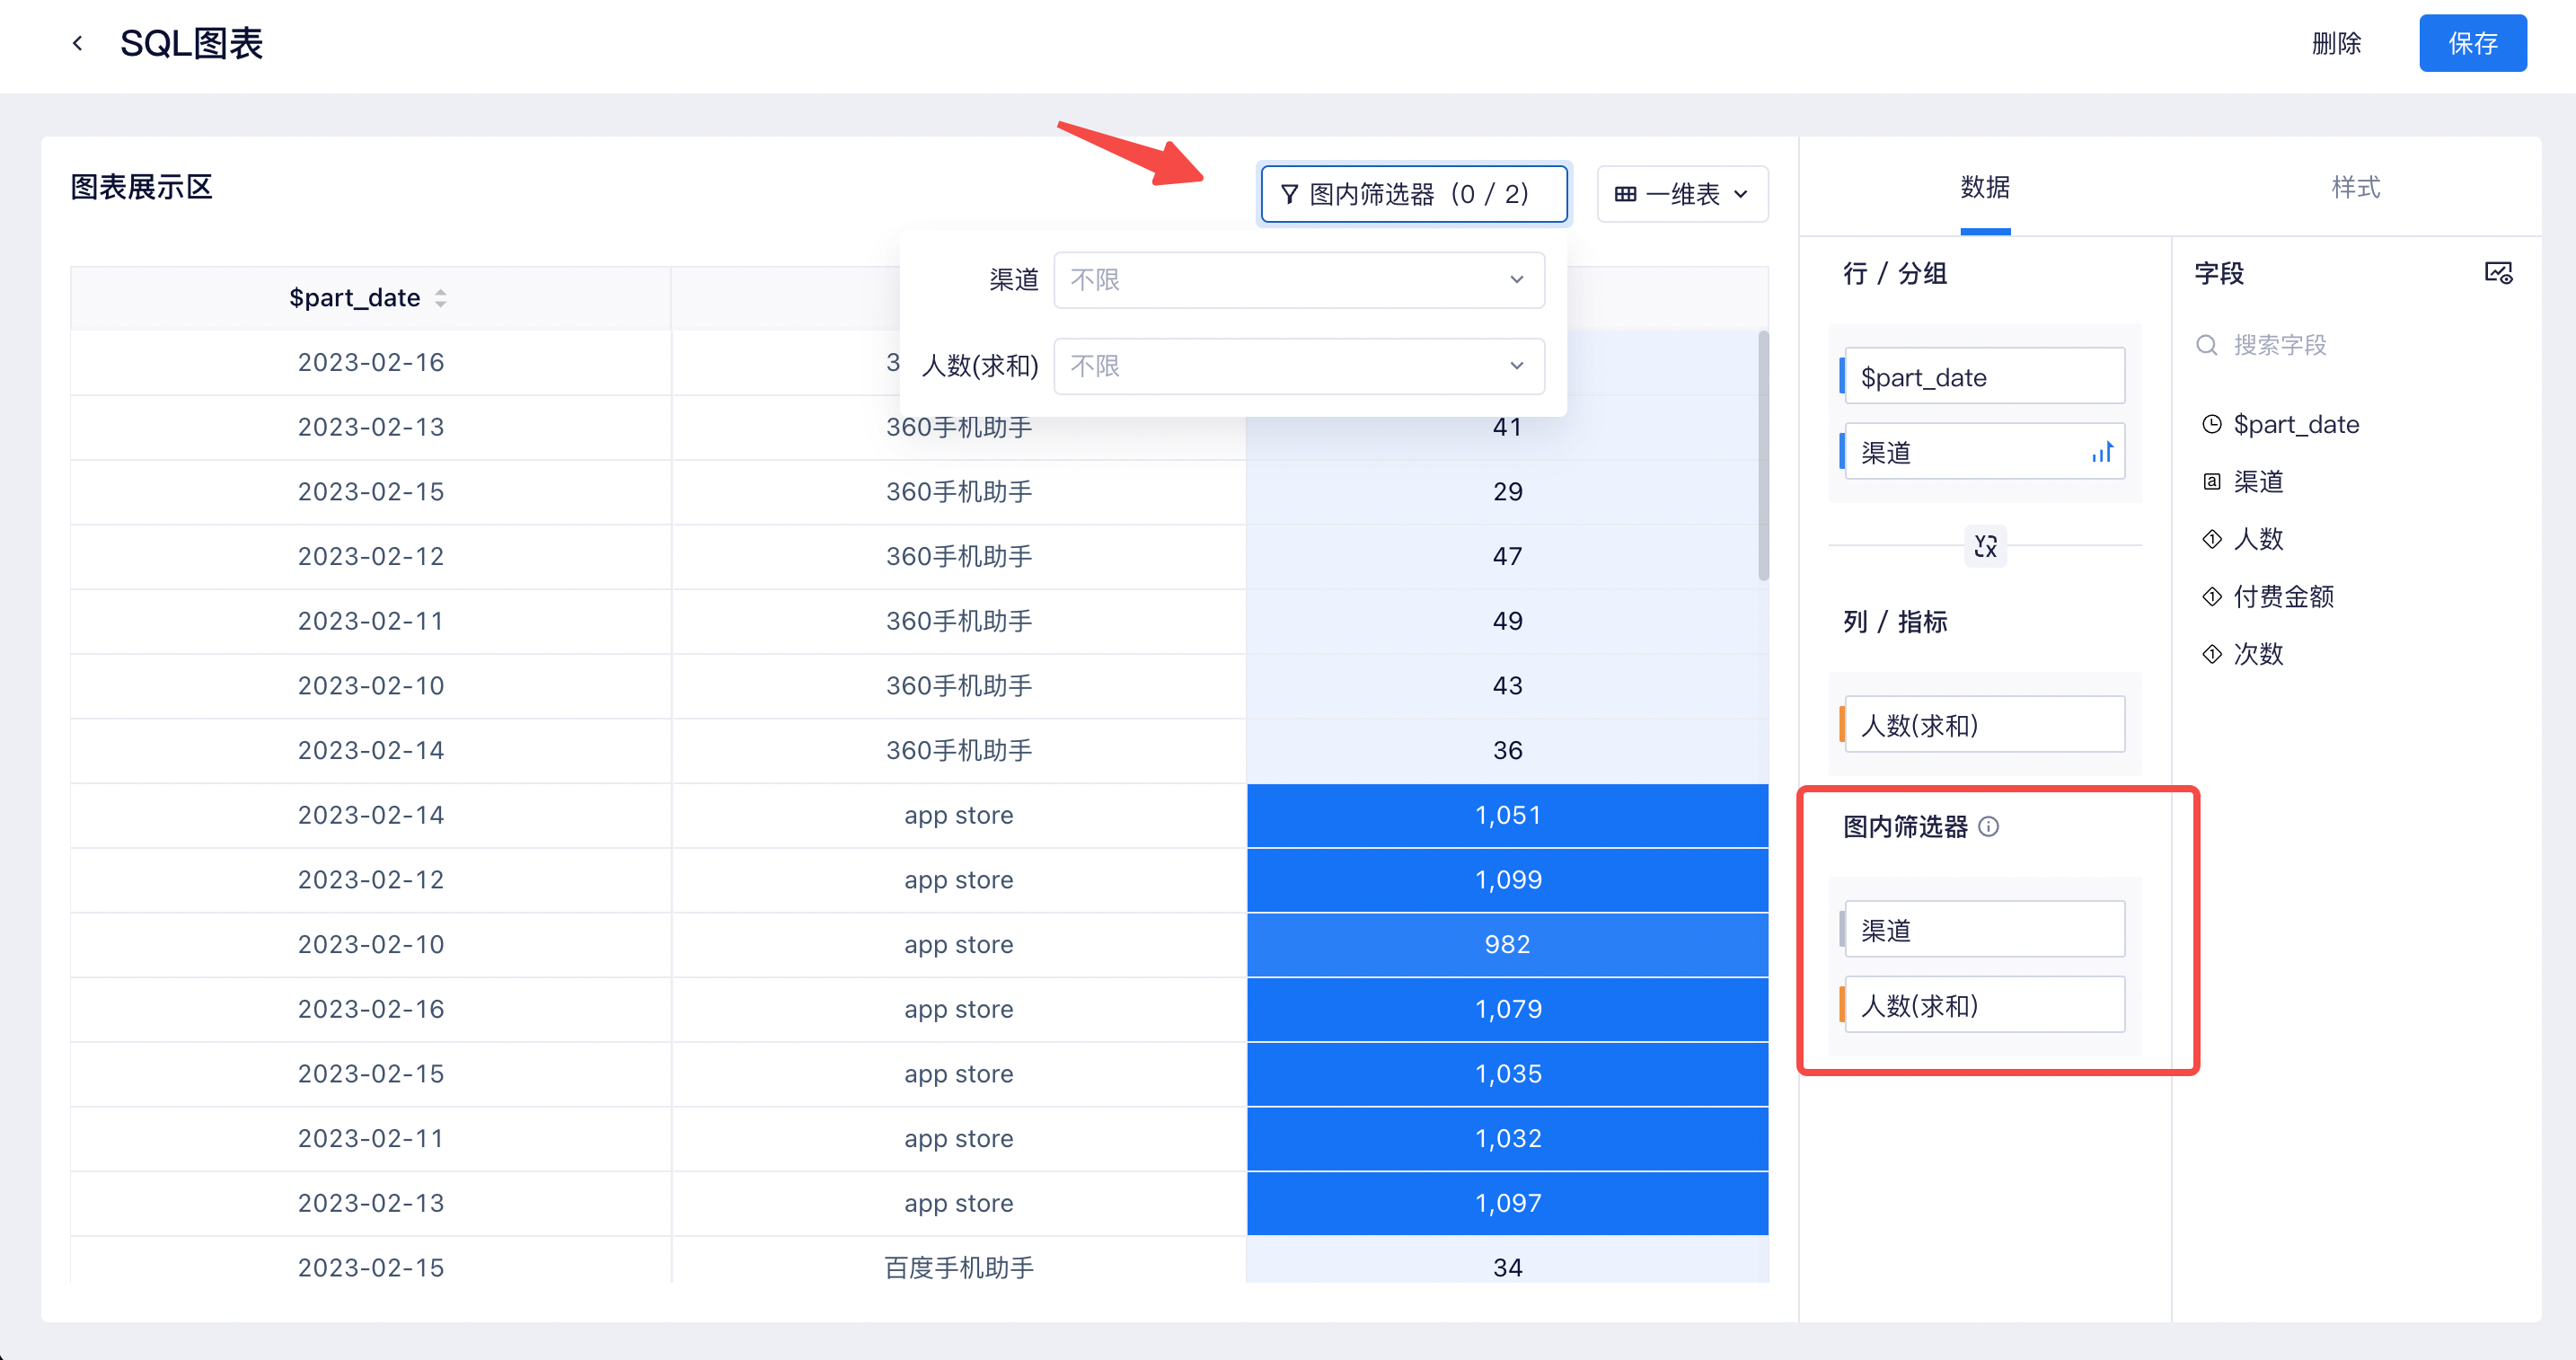Click the bar chart icon in 渠道 row field
The width and height of the screenshot is (2576, 1360).
[x=2102, y=452]
